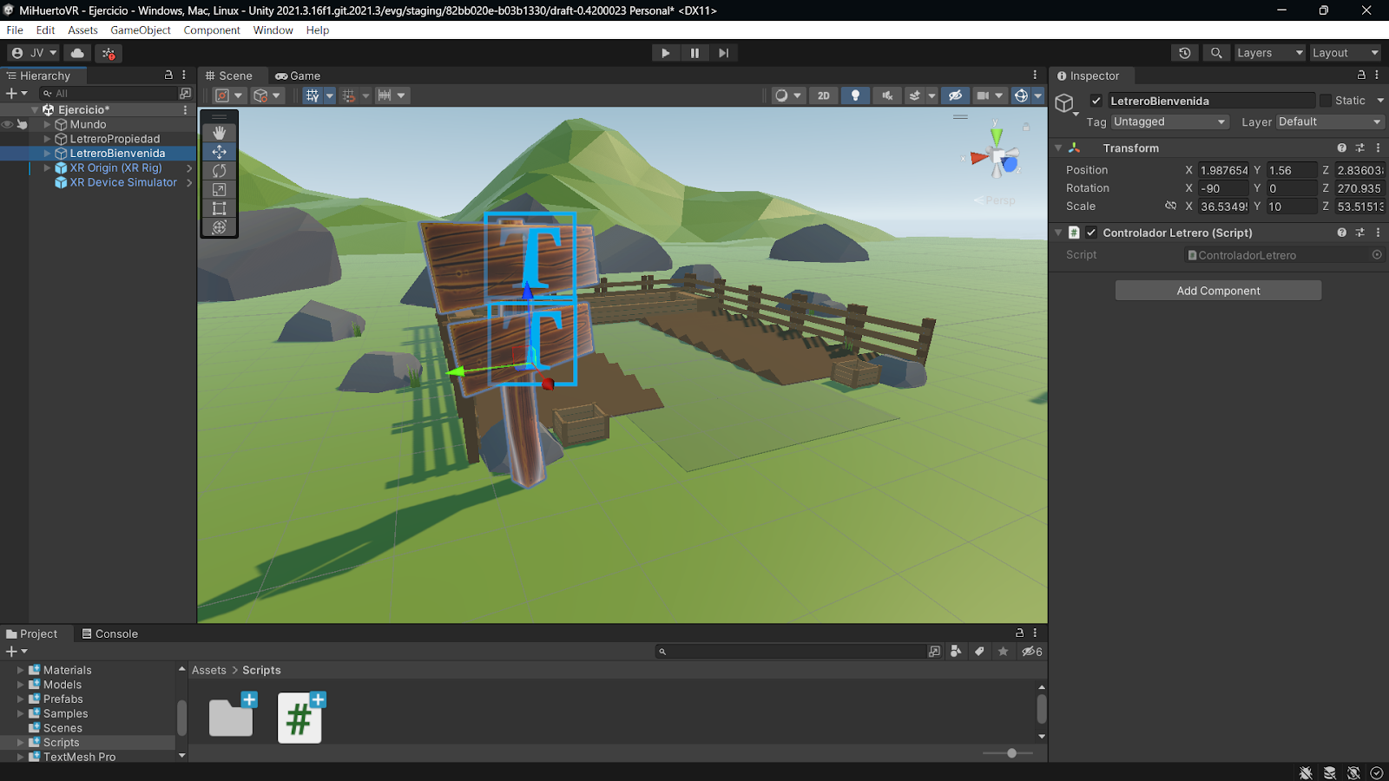The image size is (1389, 781).
Task: Adjust the asset icon size slider
Action: [x=1011, y=753]
